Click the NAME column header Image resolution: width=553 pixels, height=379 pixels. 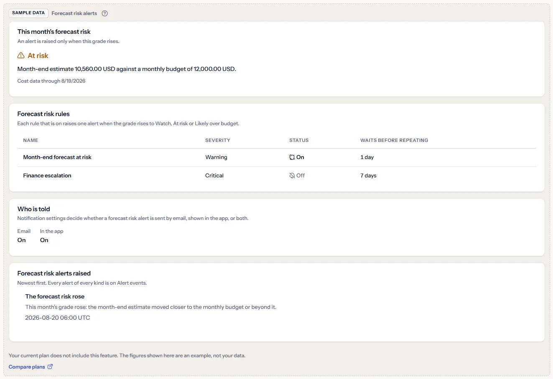click(31, 140)
